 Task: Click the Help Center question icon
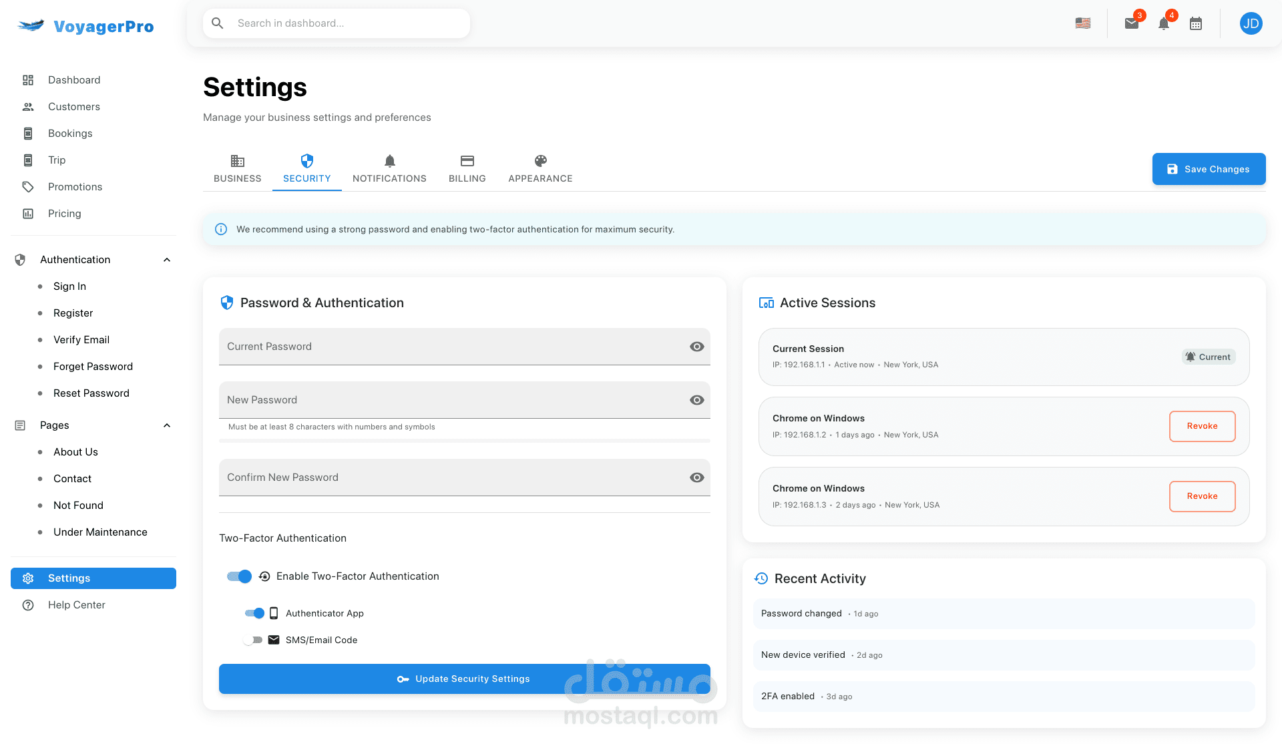point(28,605)
